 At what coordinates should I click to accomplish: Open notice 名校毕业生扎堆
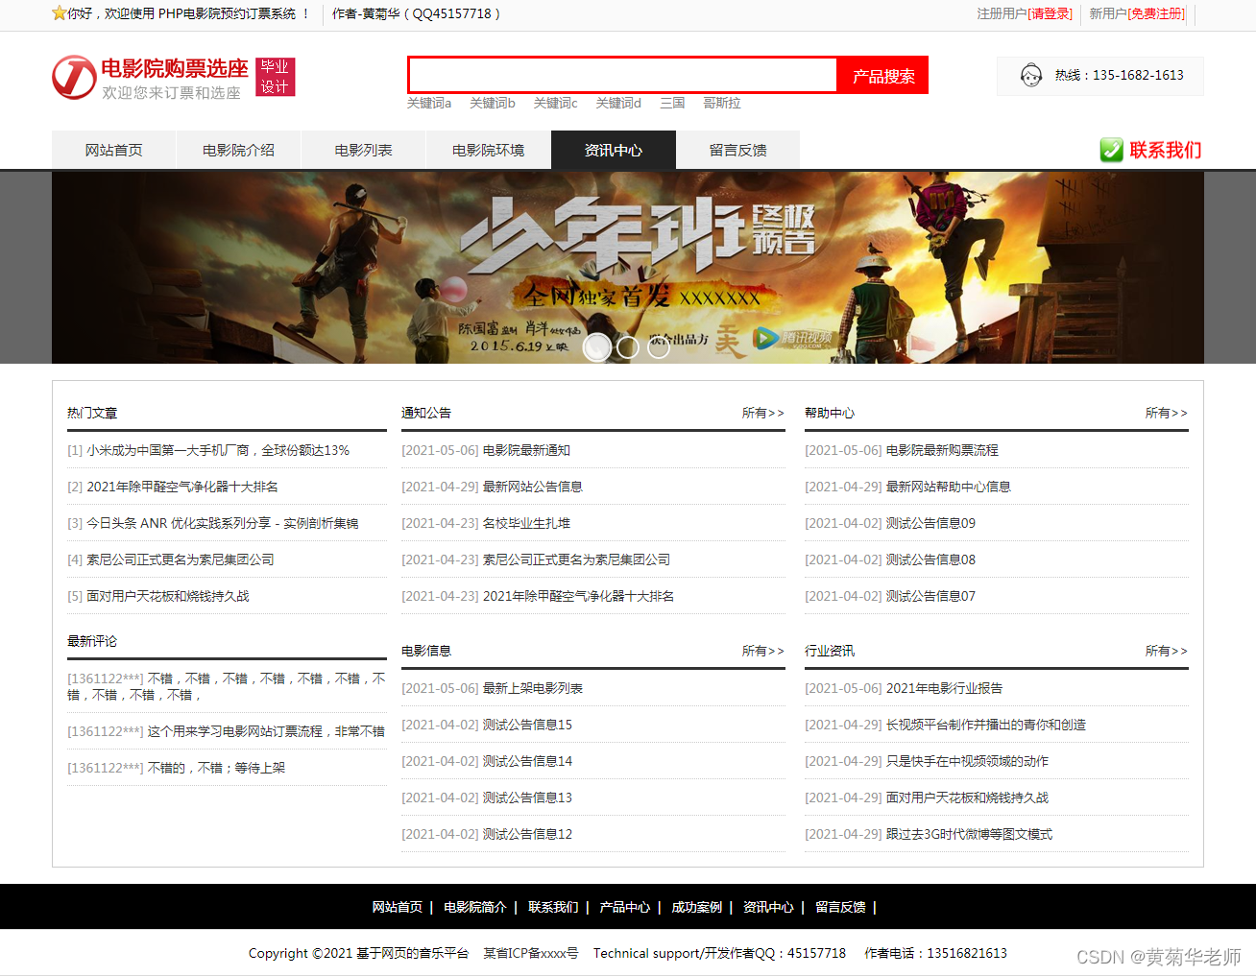pyautogui.click(x=526, y=523)
